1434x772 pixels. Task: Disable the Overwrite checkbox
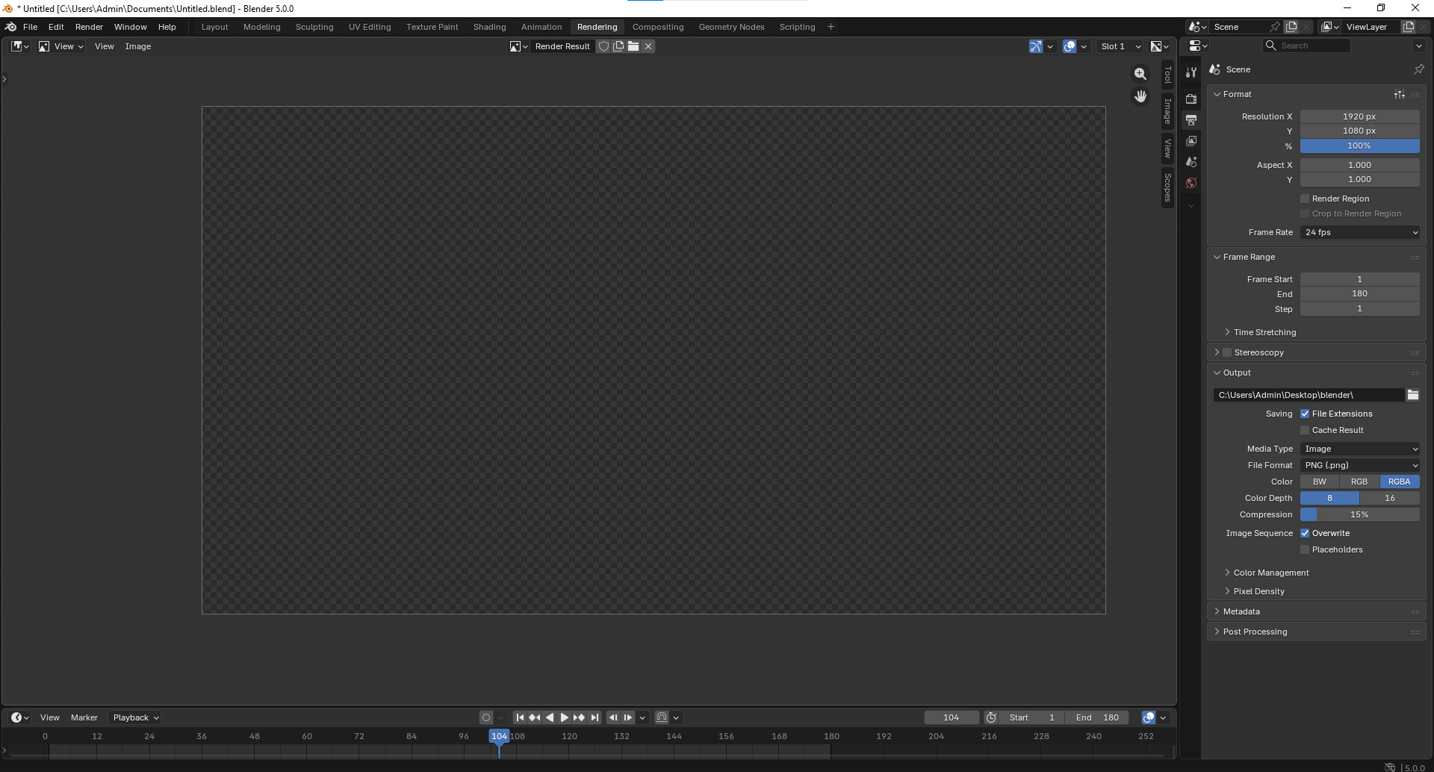point(1305,533)
